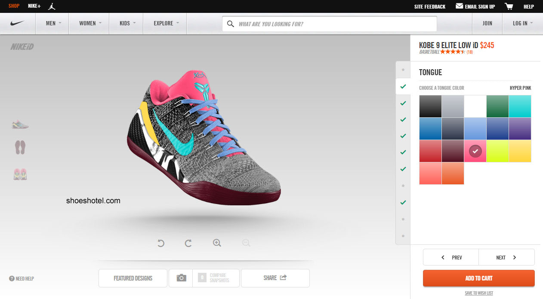
Task: Open the step checkmark just below Tongue step
Action: (403, 103)
